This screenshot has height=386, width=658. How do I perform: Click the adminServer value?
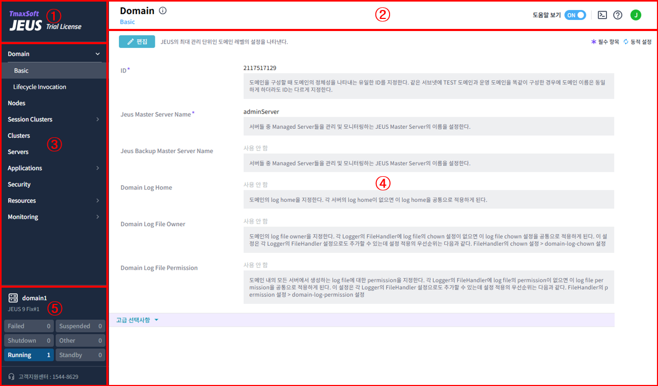click(x=261, y=112)
